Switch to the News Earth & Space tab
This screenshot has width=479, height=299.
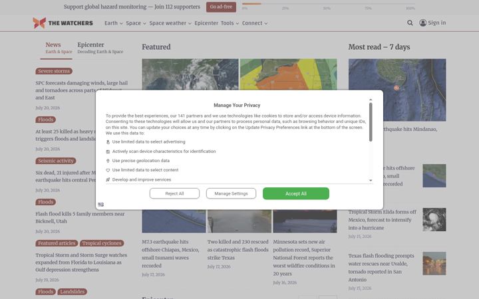[x=59, y=48]
